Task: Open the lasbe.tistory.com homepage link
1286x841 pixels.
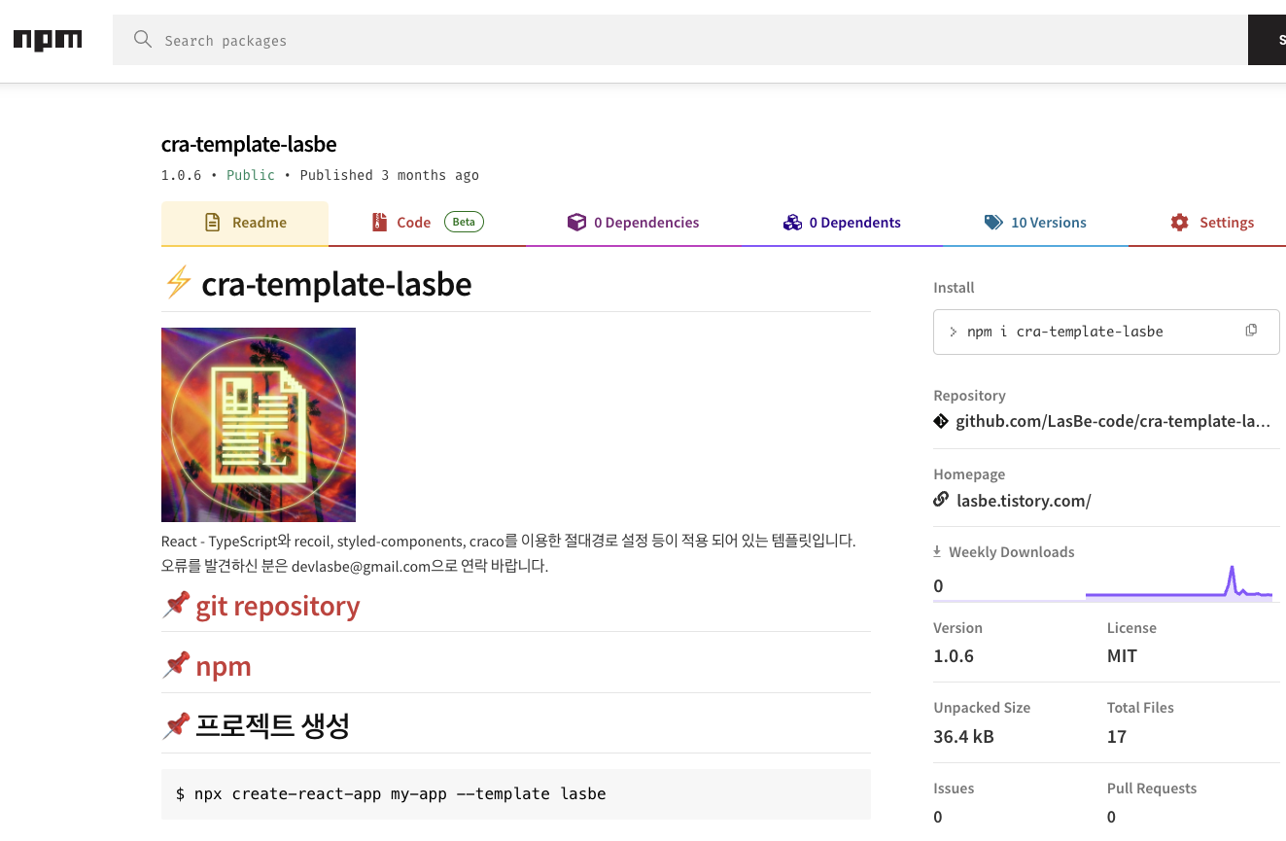Action: (1024, 501)
